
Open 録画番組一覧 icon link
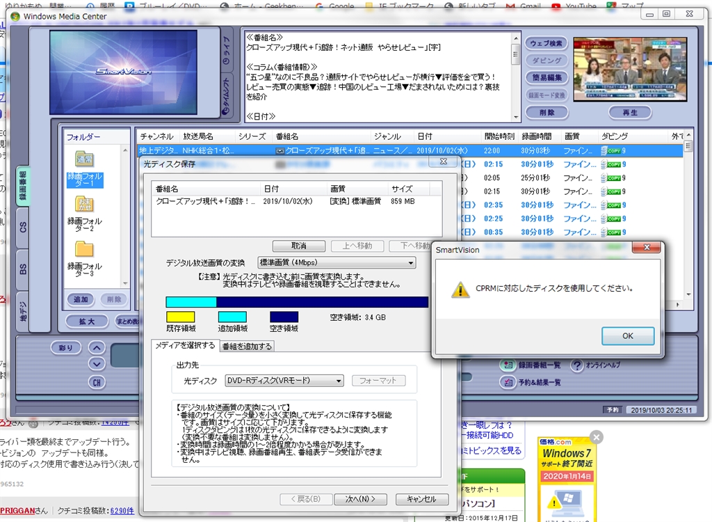click(508, 365)
